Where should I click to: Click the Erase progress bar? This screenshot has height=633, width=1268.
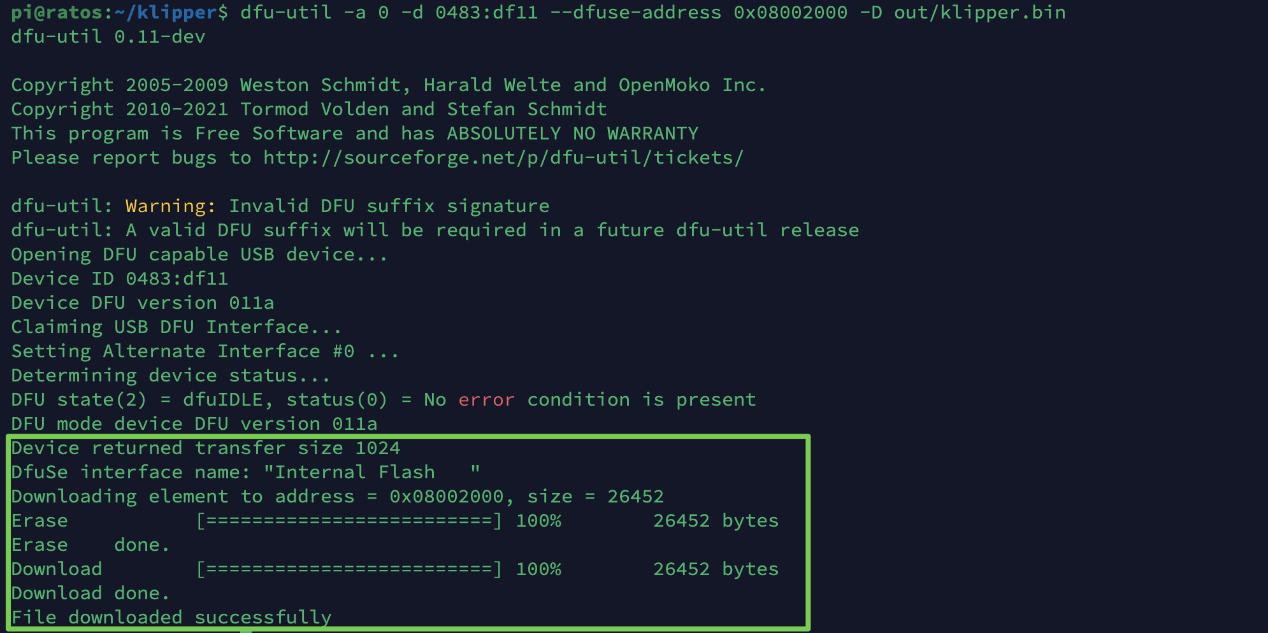pos(349,521)
